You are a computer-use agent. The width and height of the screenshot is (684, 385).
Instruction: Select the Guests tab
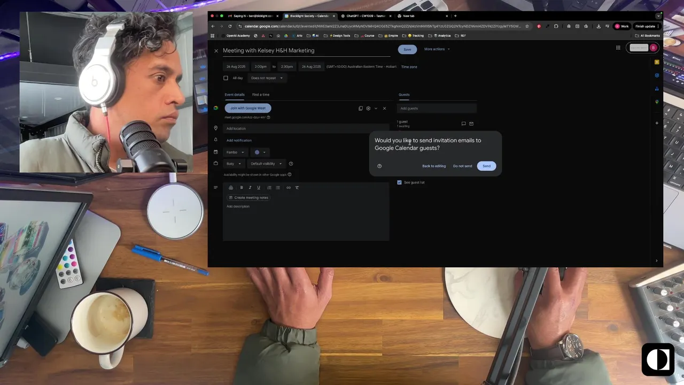pos(404,95)
